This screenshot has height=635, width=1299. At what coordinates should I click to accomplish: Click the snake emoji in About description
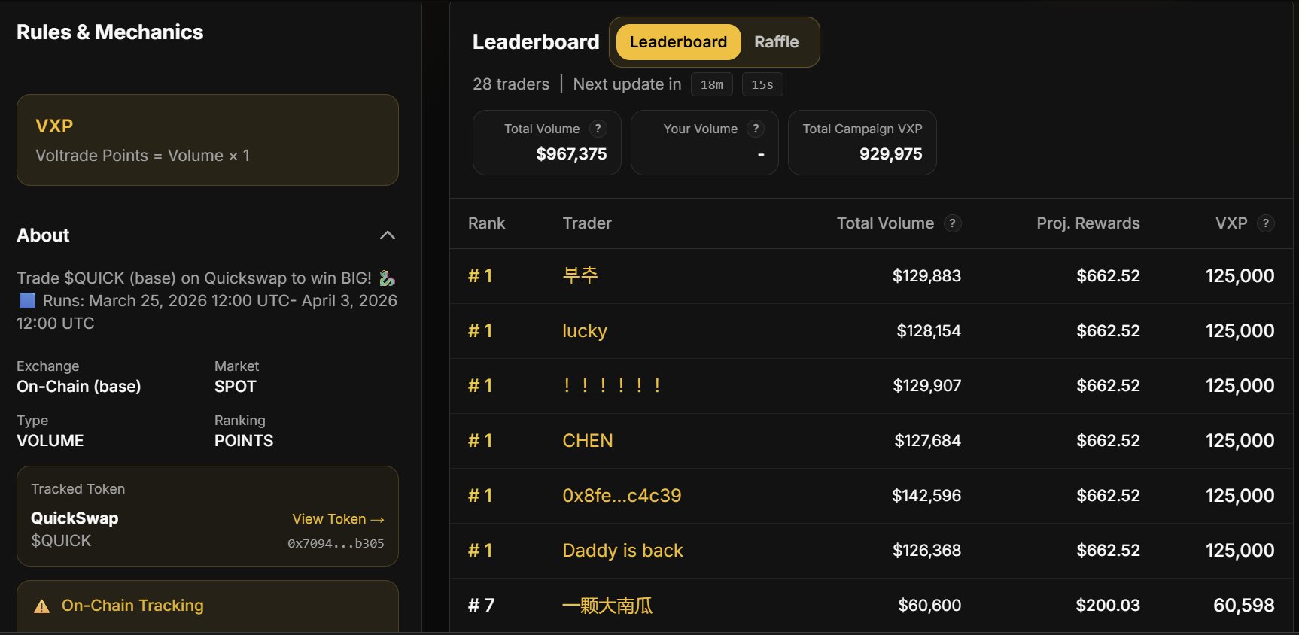[387, 278]
